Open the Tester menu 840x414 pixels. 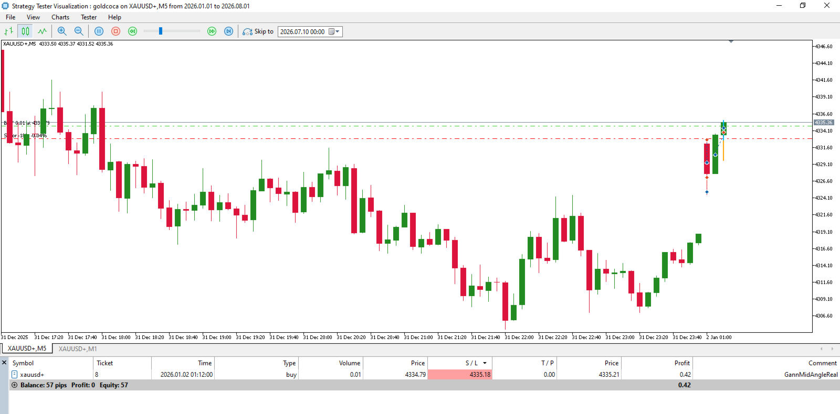pos(89,17)
